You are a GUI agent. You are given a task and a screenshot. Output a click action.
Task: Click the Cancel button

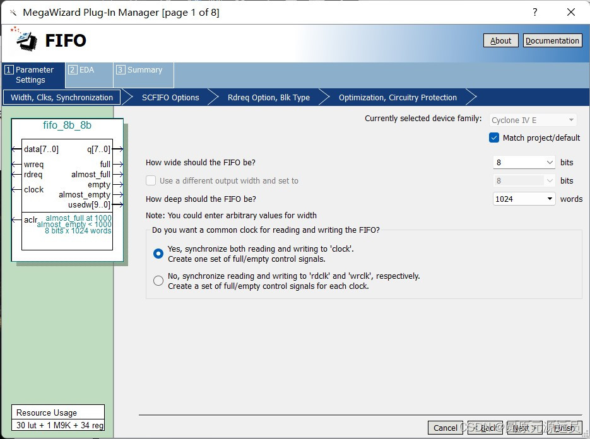pos(445,428)
